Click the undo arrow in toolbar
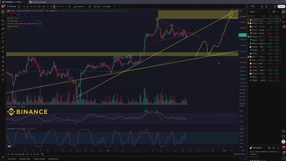 point(115,7)
